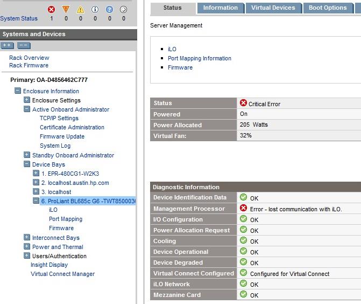
Task: Click the red critical status icon in System Status
Action: click(52, 9)
